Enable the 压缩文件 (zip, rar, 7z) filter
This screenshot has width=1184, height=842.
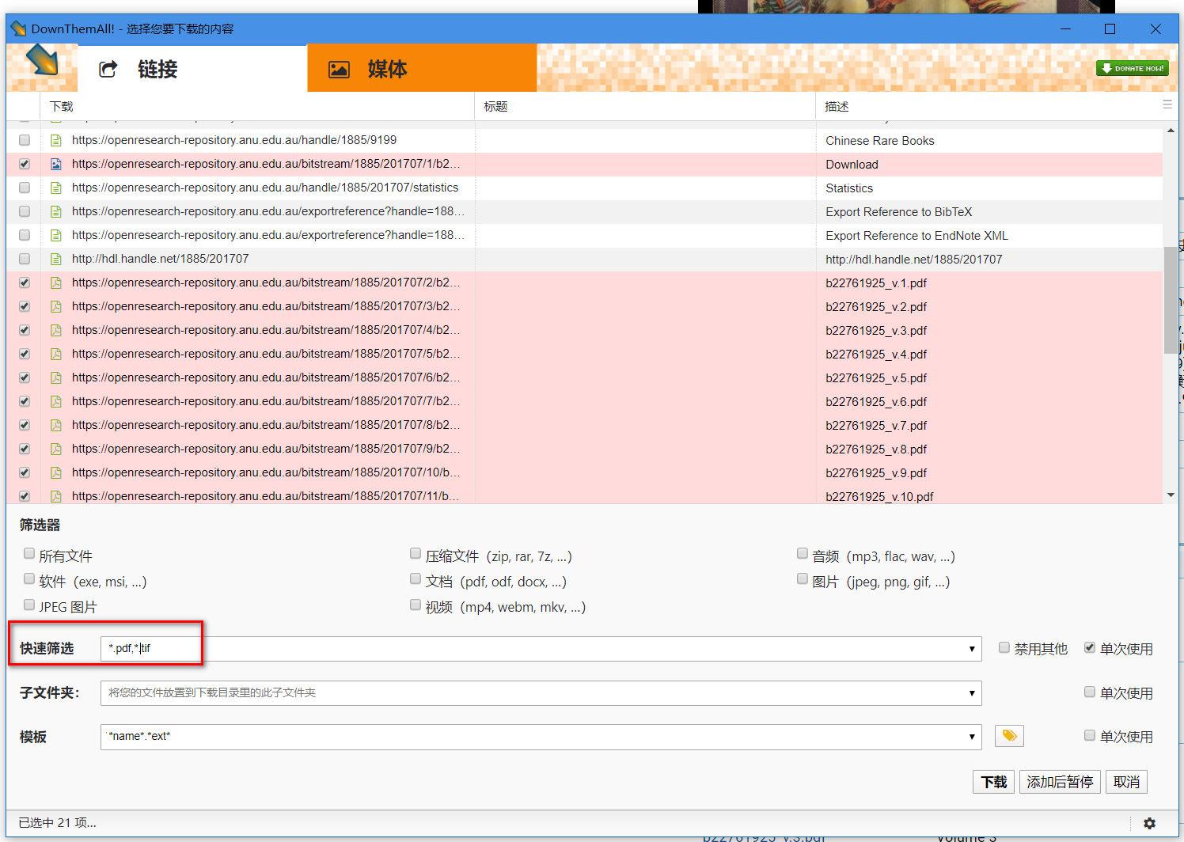coord(416,554)
